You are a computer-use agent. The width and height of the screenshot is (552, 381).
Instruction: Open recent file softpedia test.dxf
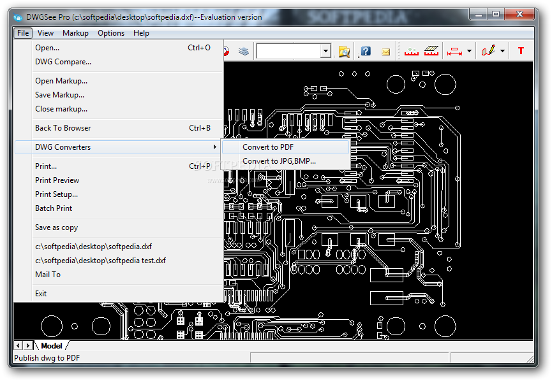click(119, 261)
